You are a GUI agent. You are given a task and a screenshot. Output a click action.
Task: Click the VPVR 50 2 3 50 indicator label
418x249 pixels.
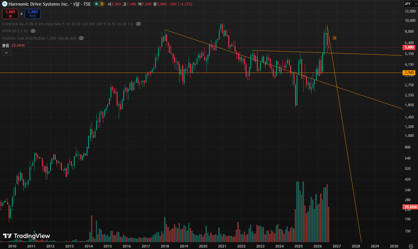pyautogui.click(x=15, y=31)
